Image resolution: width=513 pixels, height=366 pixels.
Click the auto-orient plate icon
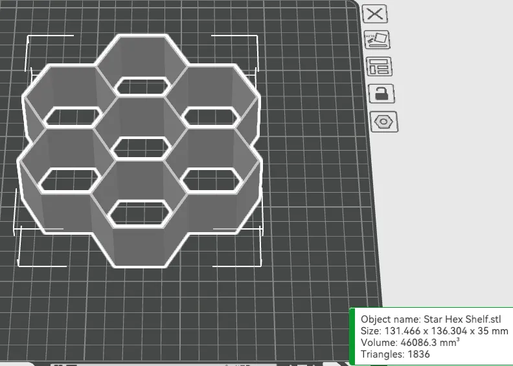377,40
